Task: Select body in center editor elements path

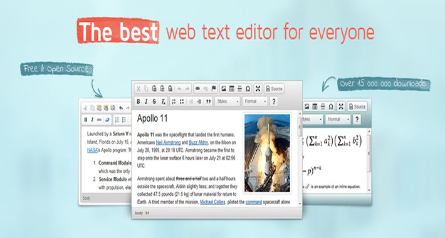Action: coord(139,213)
